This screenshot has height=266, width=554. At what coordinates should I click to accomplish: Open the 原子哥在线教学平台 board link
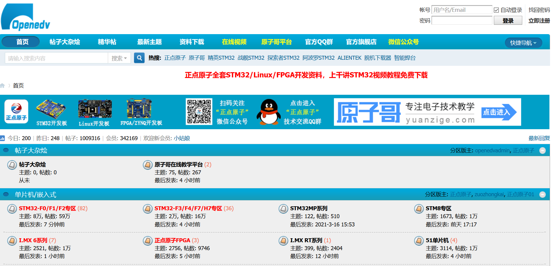tap(179, 165)
